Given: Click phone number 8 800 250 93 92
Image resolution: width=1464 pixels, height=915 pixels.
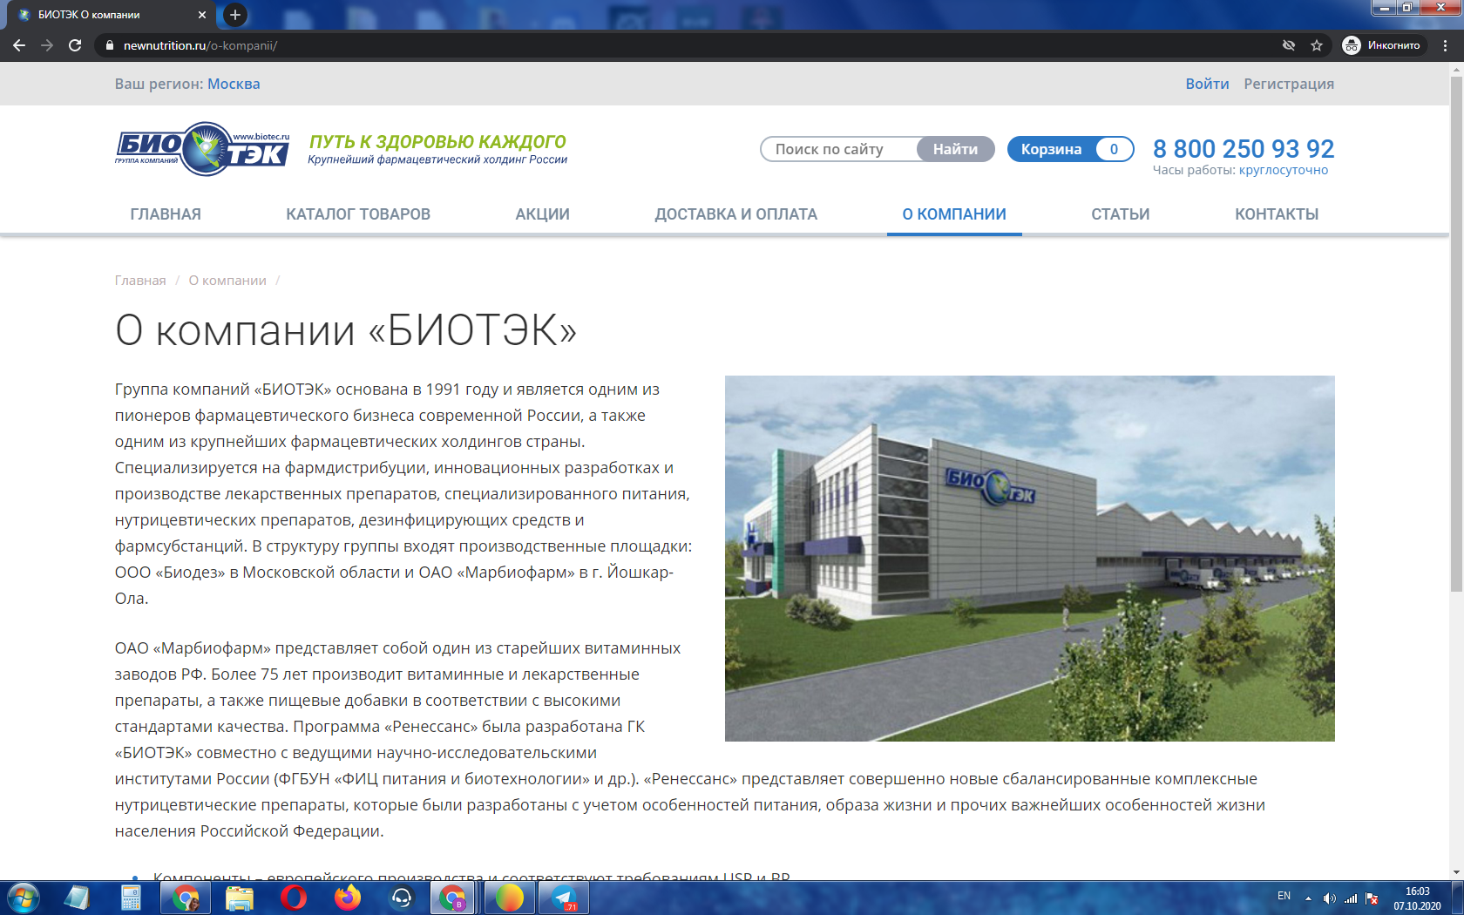Looking at the screenshot, I should (1244, 149).
